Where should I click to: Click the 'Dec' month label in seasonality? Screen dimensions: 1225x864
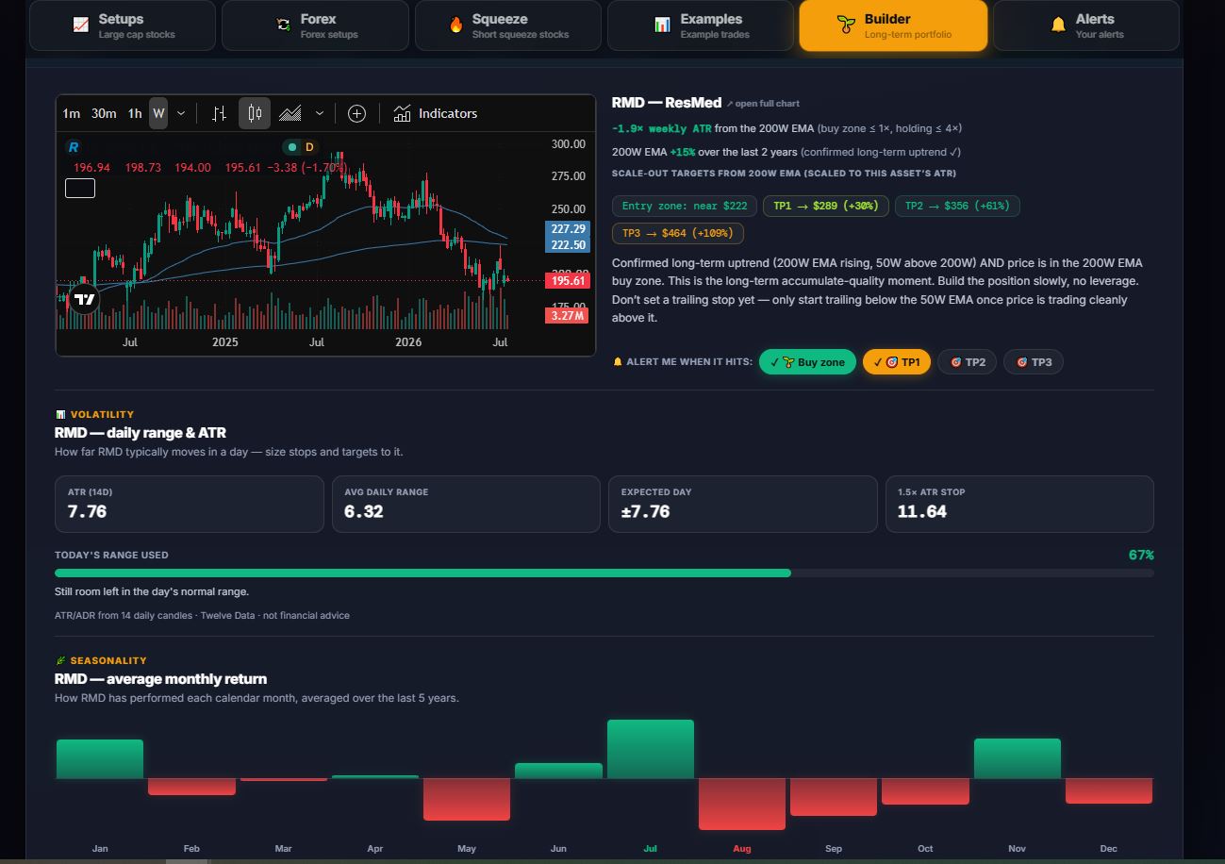tap(1109, 849)
